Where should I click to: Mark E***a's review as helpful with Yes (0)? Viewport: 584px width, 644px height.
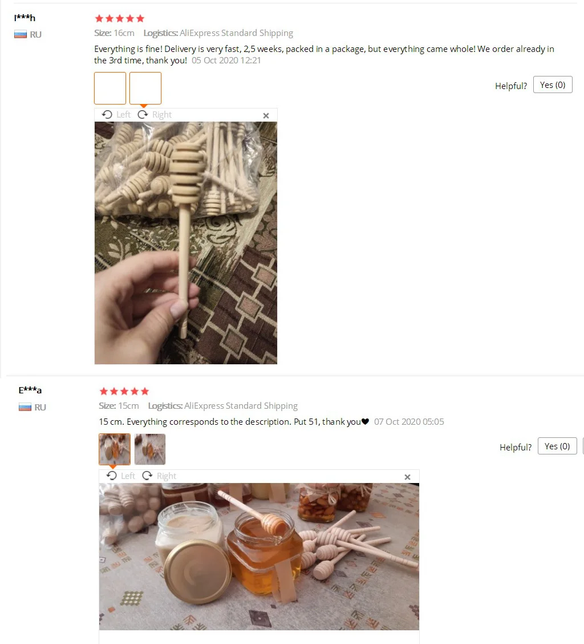[557, 446]
